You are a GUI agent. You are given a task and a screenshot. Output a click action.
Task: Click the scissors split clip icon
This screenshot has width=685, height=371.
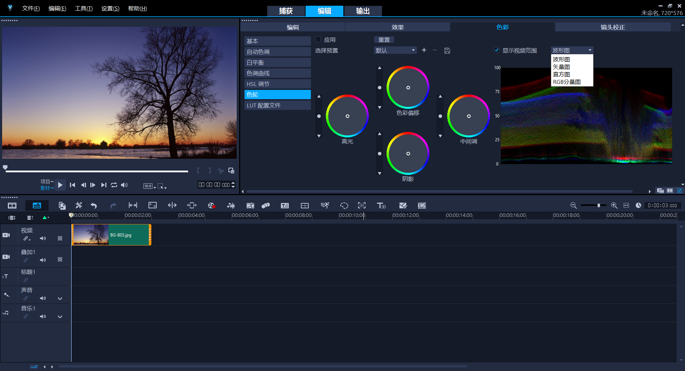[x=221, y=171]
